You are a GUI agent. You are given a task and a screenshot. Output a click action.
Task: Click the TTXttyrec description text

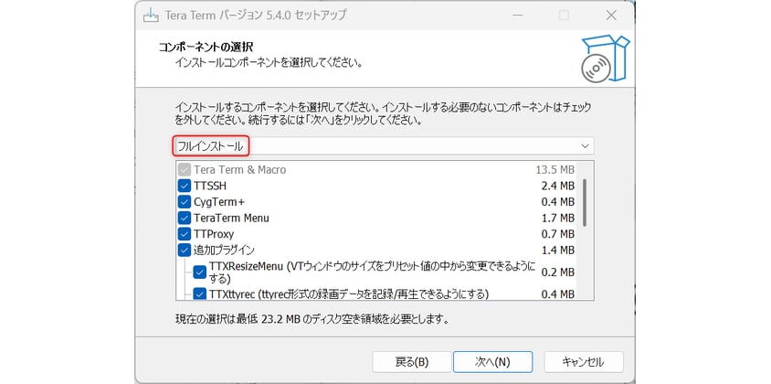[x=349, y=294]
